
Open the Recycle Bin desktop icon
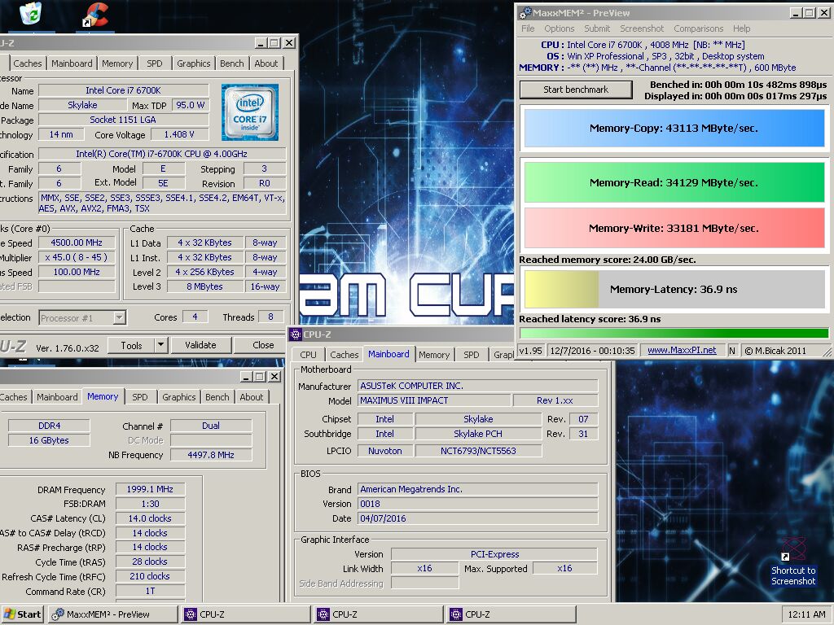coord(30,13)
